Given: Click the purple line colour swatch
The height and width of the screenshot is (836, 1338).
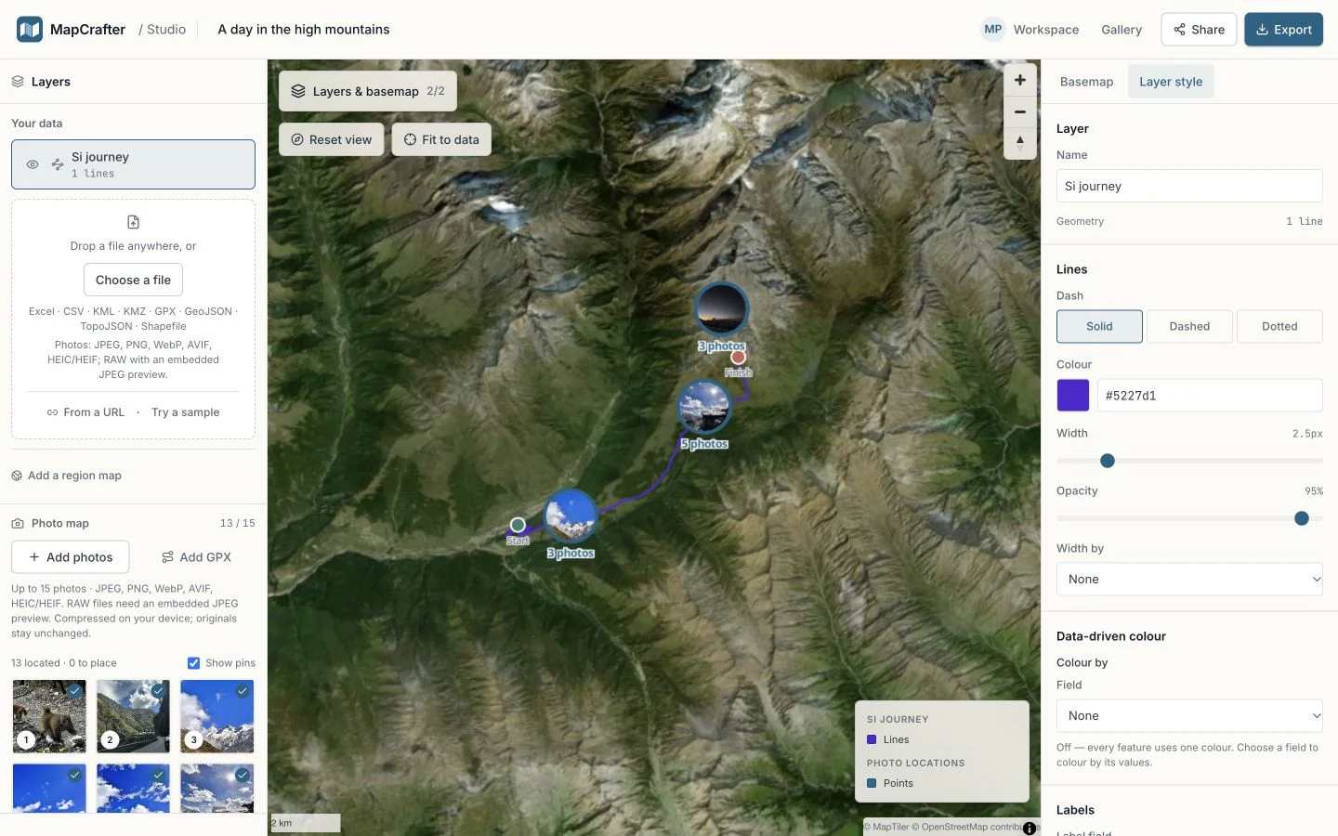Looking at the screenshot, I should pos(1073,396).
